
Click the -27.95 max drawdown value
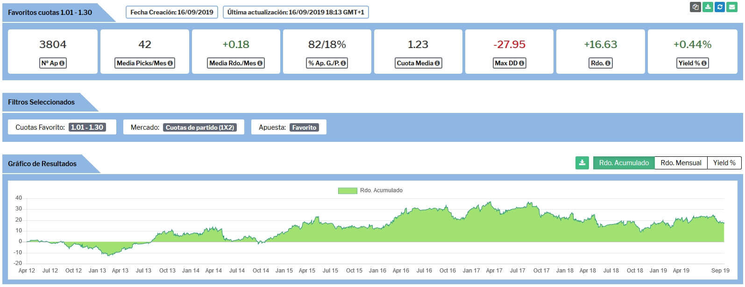click(x=510, y=44)
